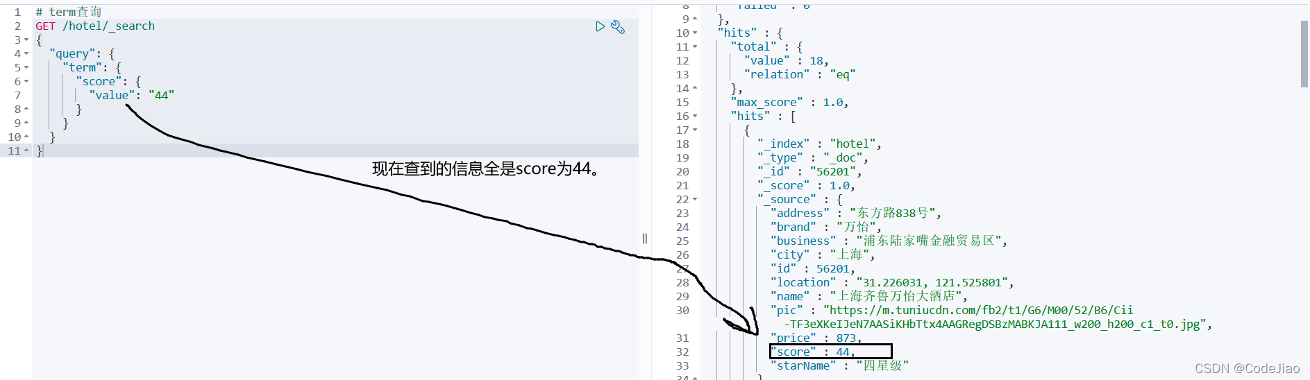Click the "value" : 18 line in response
Viewport: 1310px width, 380px height.
tap(786, 60)
